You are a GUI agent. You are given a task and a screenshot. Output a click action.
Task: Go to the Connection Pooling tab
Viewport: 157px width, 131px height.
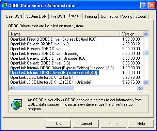[x=116, y=16]
